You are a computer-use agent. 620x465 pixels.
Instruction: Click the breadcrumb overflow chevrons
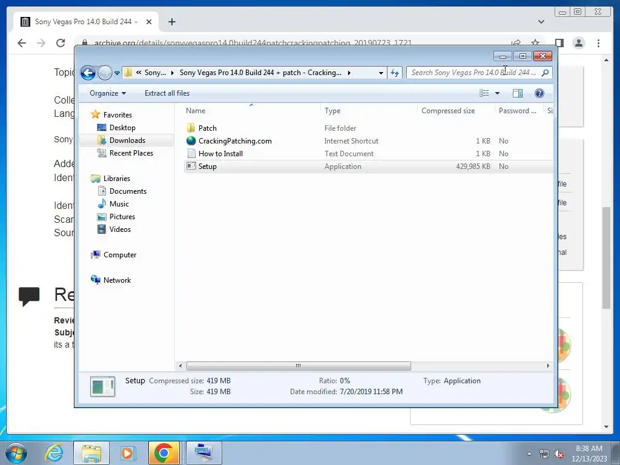139,73
